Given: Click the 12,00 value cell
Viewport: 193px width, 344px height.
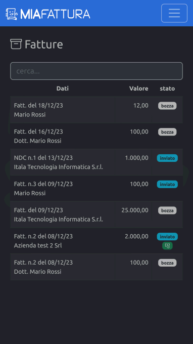Looking at the screenshot, I should point(141,106).
